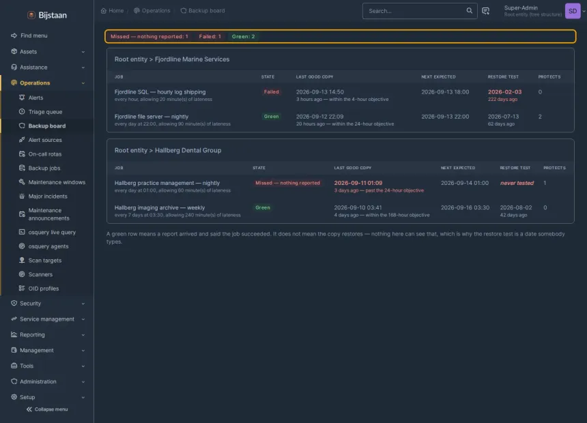
Task: Open the Major incidents menu item
Action: (47, 196)
